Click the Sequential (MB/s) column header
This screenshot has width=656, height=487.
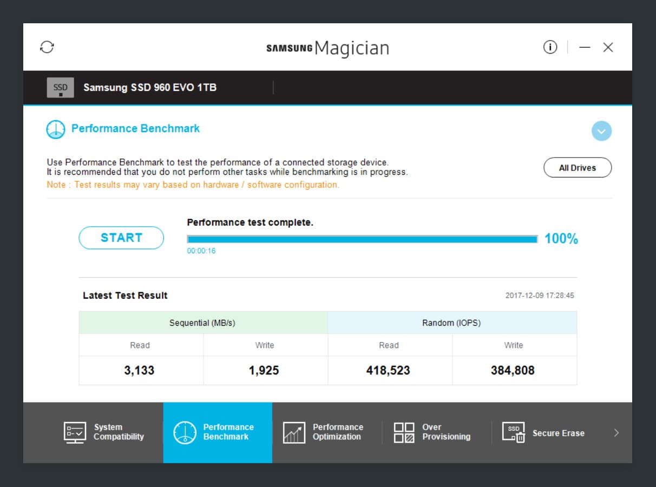pos(203,323)
